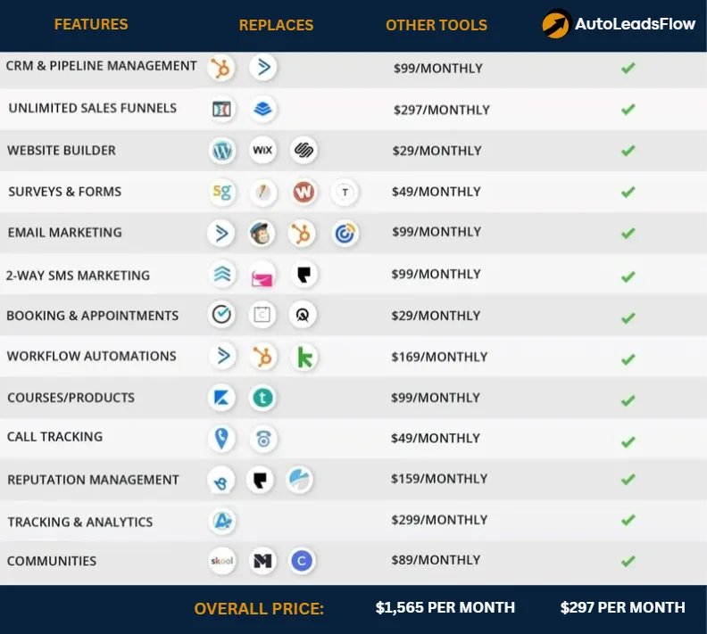This screenshot has width=707, height=634.
Task: Click the green K icon in Workflow Automations
Action: click(x=304, y=358)
